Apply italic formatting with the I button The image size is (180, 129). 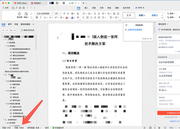(x=41, y=17)
